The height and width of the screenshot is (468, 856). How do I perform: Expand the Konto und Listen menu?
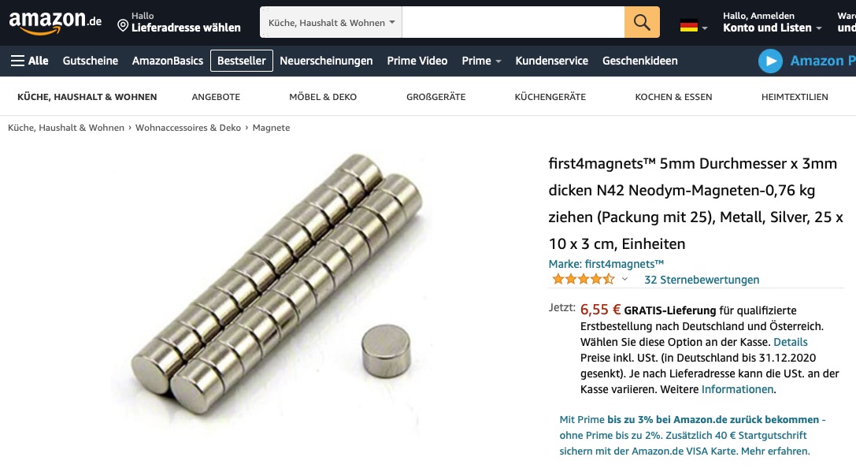[x=772, y=28]
